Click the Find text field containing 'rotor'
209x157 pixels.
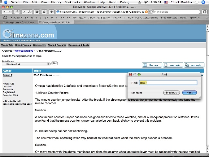click(x=168, y=83)
